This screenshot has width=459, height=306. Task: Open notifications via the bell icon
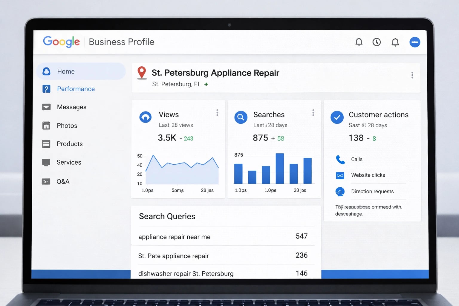(x=359, y=42)
